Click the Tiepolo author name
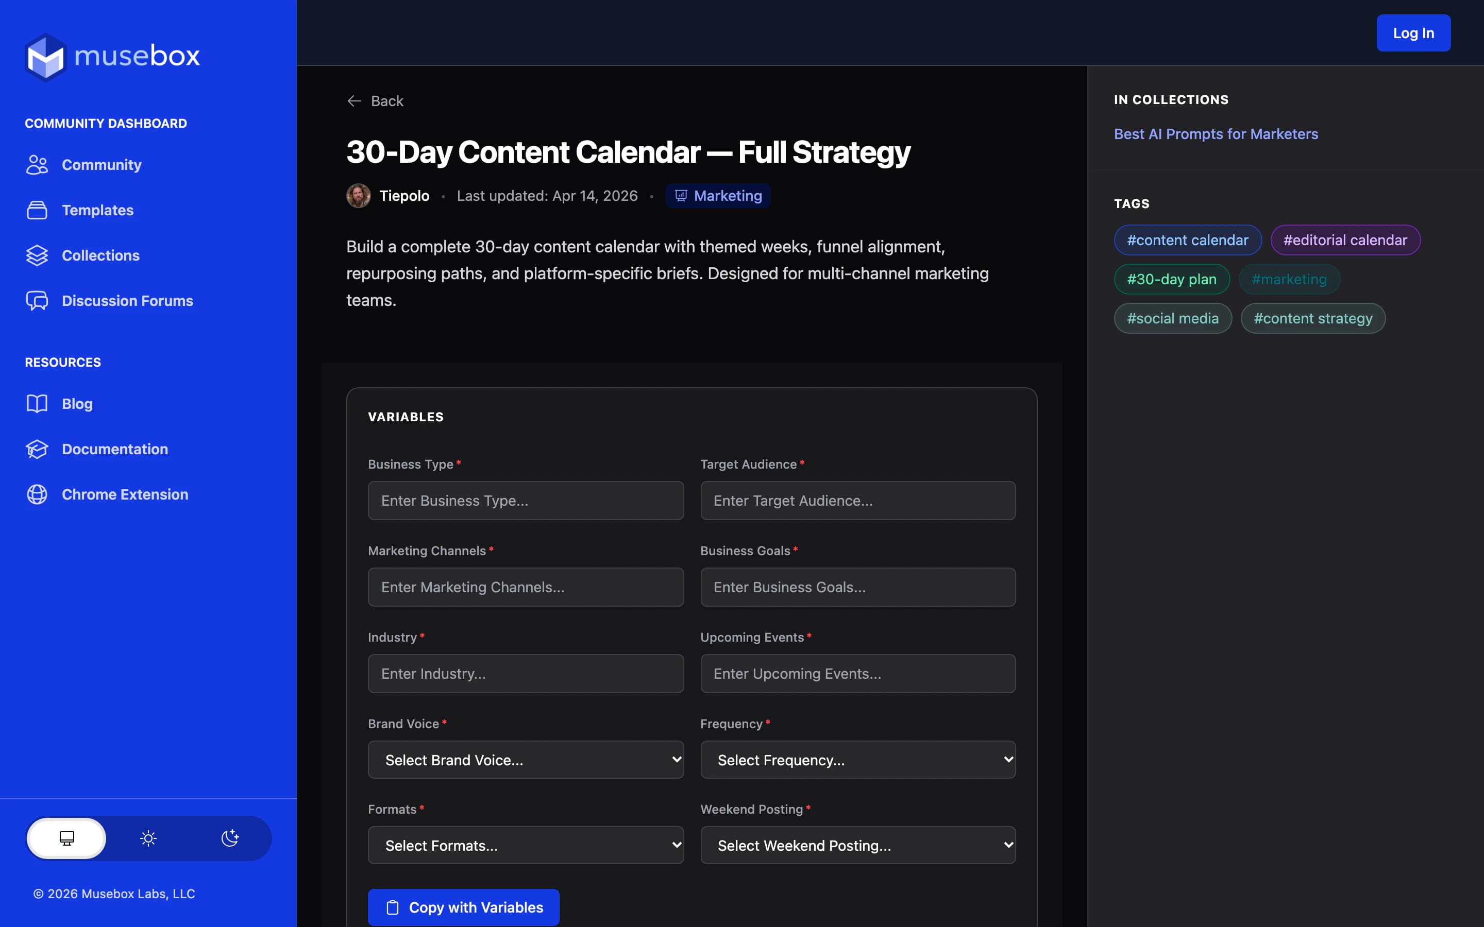This screenshot has width=1484, height=927. tap(404, 196)
